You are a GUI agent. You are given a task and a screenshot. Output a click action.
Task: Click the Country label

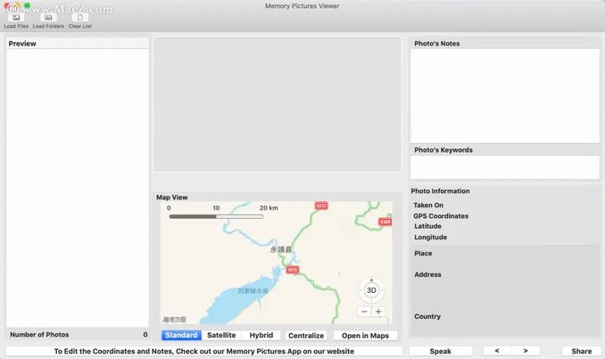coord(427,316)
